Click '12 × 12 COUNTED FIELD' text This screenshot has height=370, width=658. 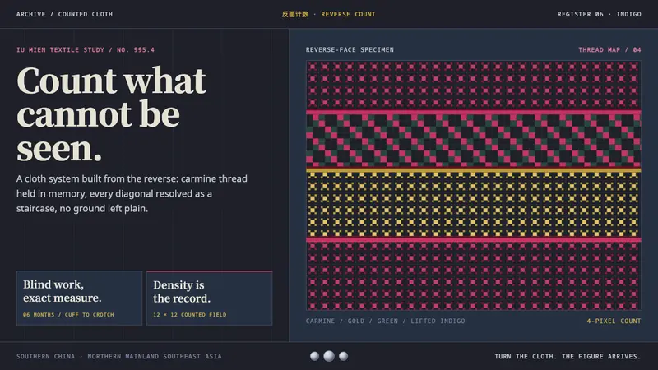click(190, 315)
